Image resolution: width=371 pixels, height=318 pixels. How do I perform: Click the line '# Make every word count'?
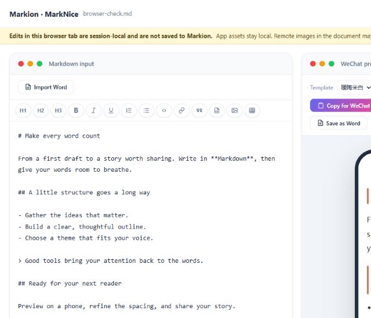pyautogui.click(x=59, y=136)
